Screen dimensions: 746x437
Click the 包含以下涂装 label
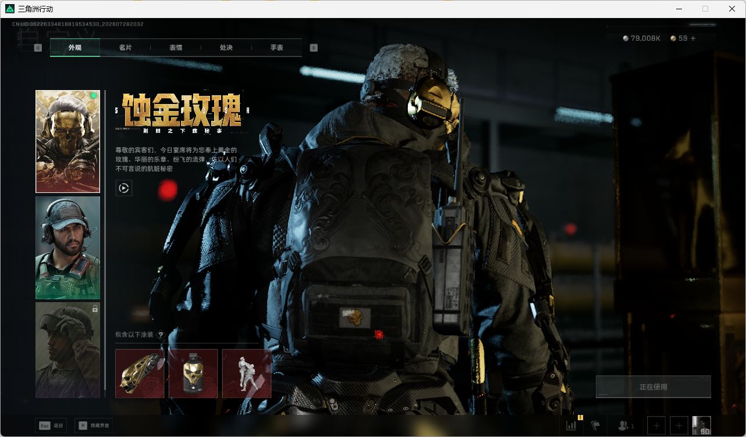(x=134, y=335)
